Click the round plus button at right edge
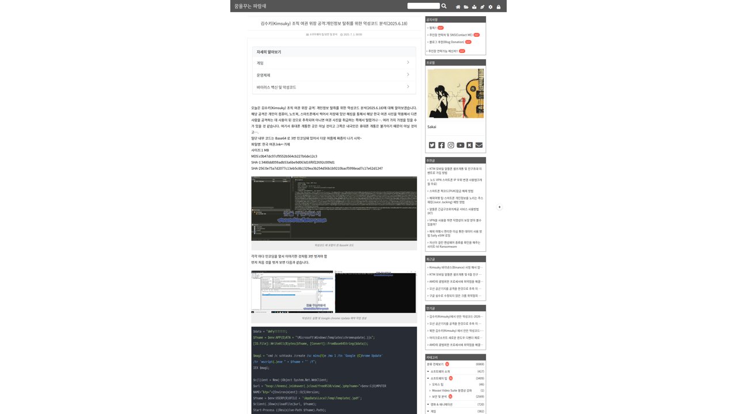The width and height of the screenshot is (737, 414). coord(500,206)
